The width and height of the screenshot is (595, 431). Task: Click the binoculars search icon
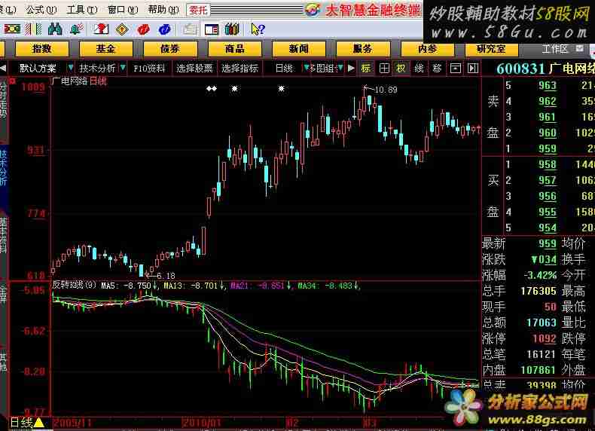[x=54, y=29]
